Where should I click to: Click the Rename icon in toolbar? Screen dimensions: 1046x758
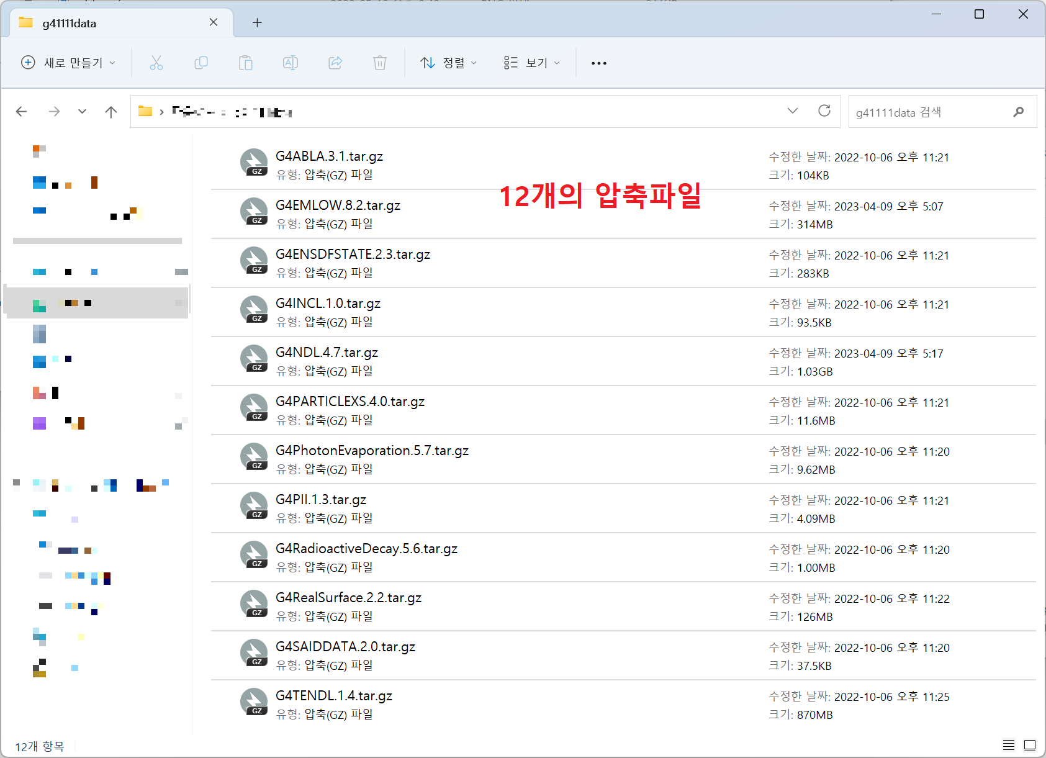(x=291, y=63)
